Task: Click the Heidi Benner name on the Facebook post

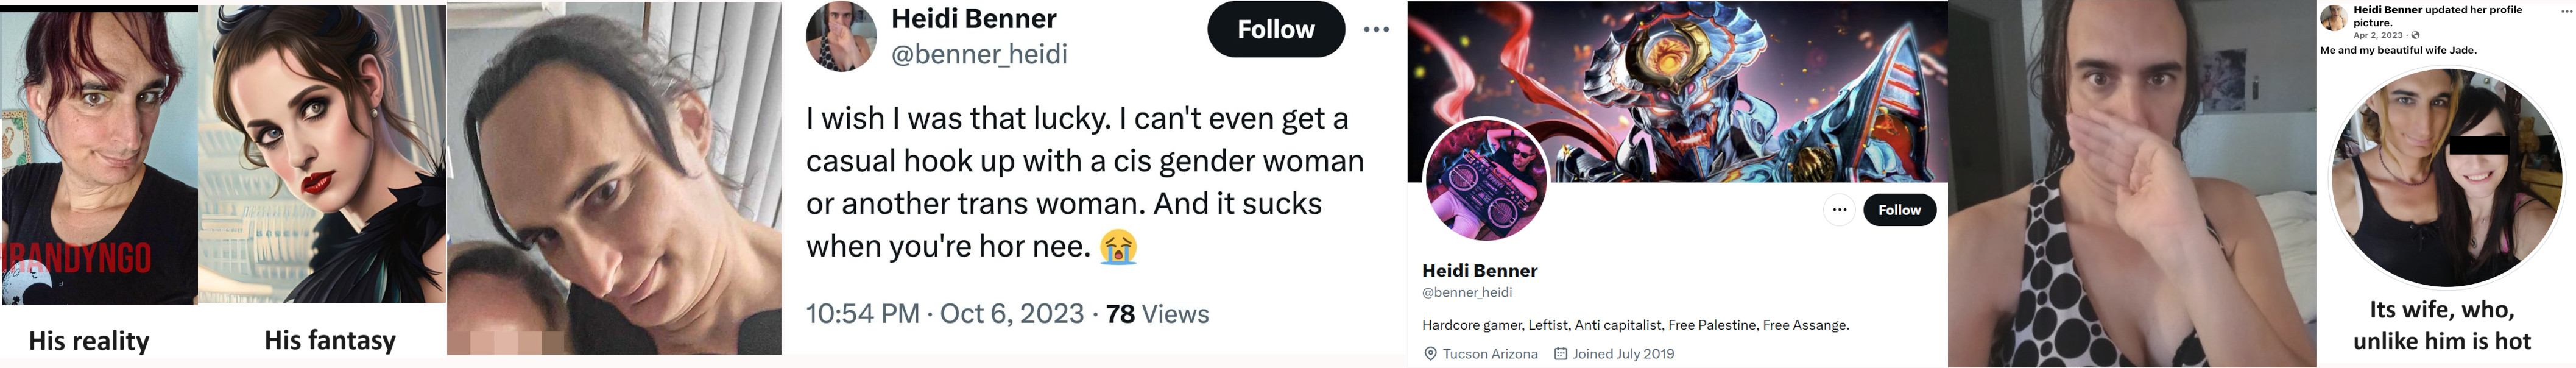Action: point(2387,10)
